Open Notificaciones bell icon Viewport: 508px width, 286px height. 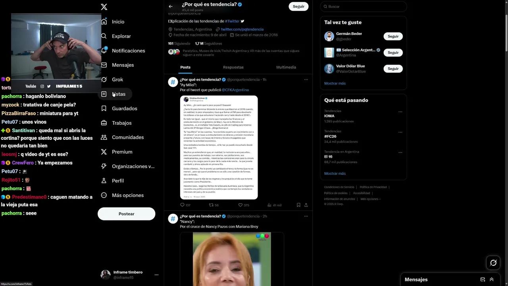(104, 50)
